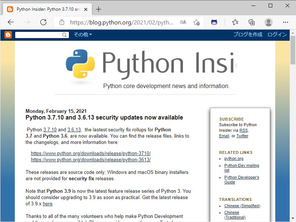
Task: Open the Twitter subscribe link
Action: point(242,136)
